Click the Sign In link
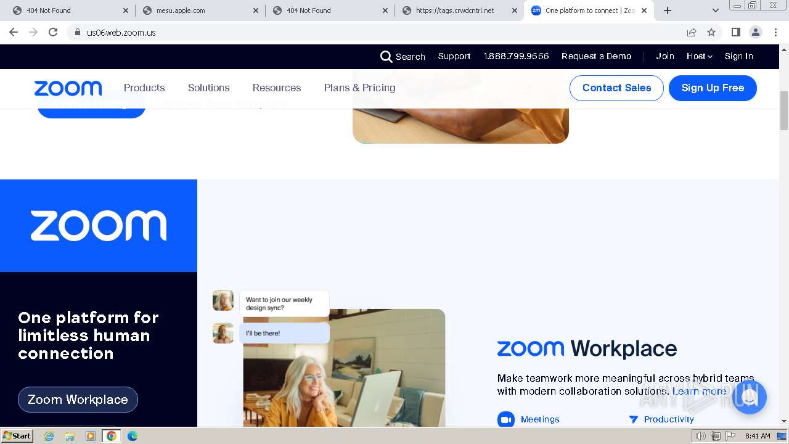 click(739, 56)
